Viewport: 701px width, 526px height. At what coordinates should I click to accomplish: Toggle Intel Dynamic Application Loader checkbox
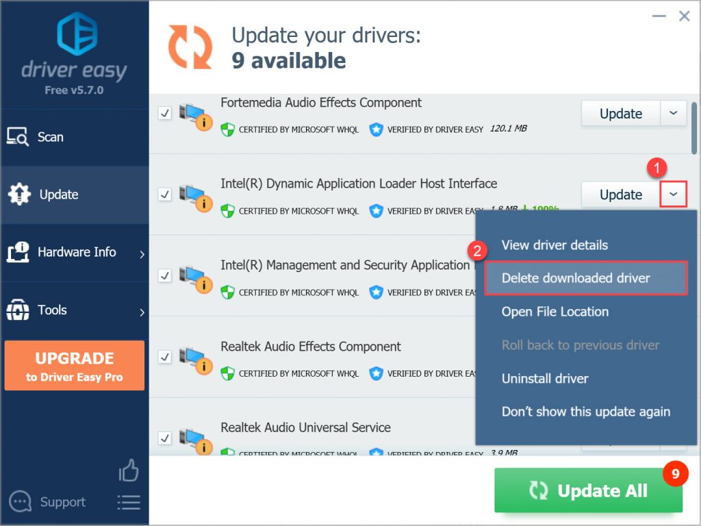(165, 195)
